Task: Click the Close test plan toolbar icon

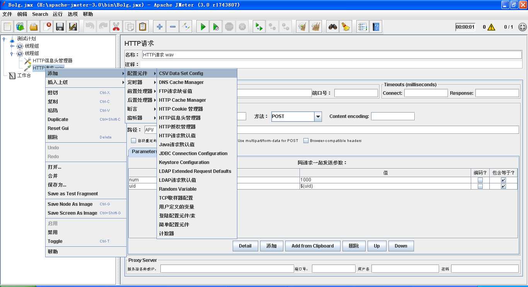Action: 47,27
